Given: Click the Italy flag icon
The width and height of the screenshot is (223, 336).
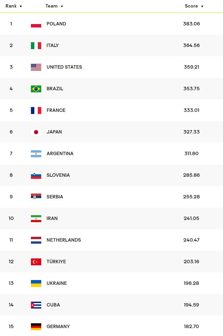Looking at the screenshot, I should (36, 46).
